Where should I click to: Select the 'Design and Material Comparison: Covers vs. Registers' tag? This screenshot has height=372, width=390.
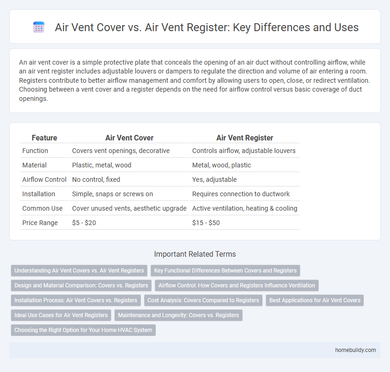click(81, 286)
